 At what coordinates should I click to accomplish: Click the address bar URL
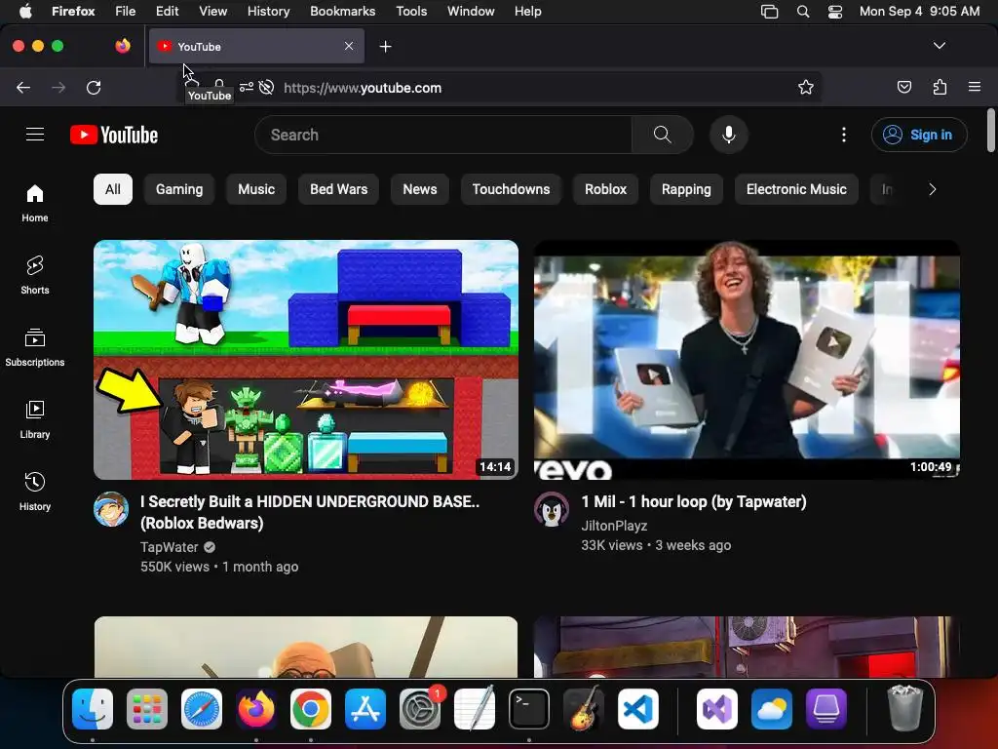pyautogui.click(x=363, y=88)
